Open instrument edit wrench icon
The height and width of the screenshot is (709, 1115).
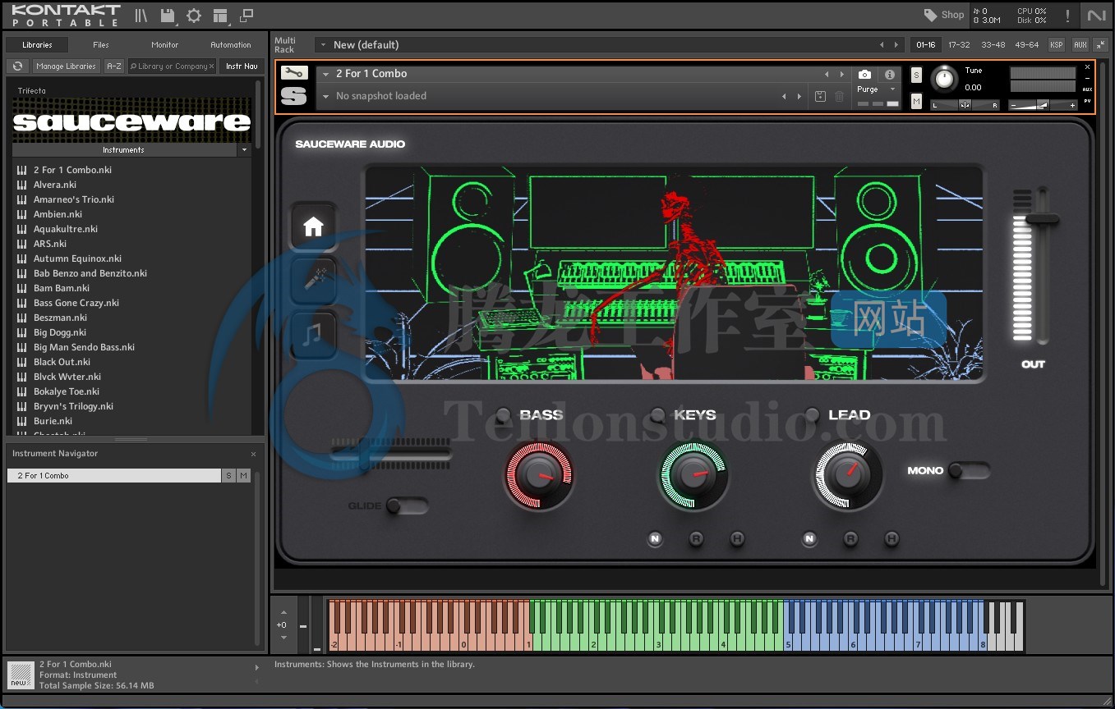(x=294, y=73)
